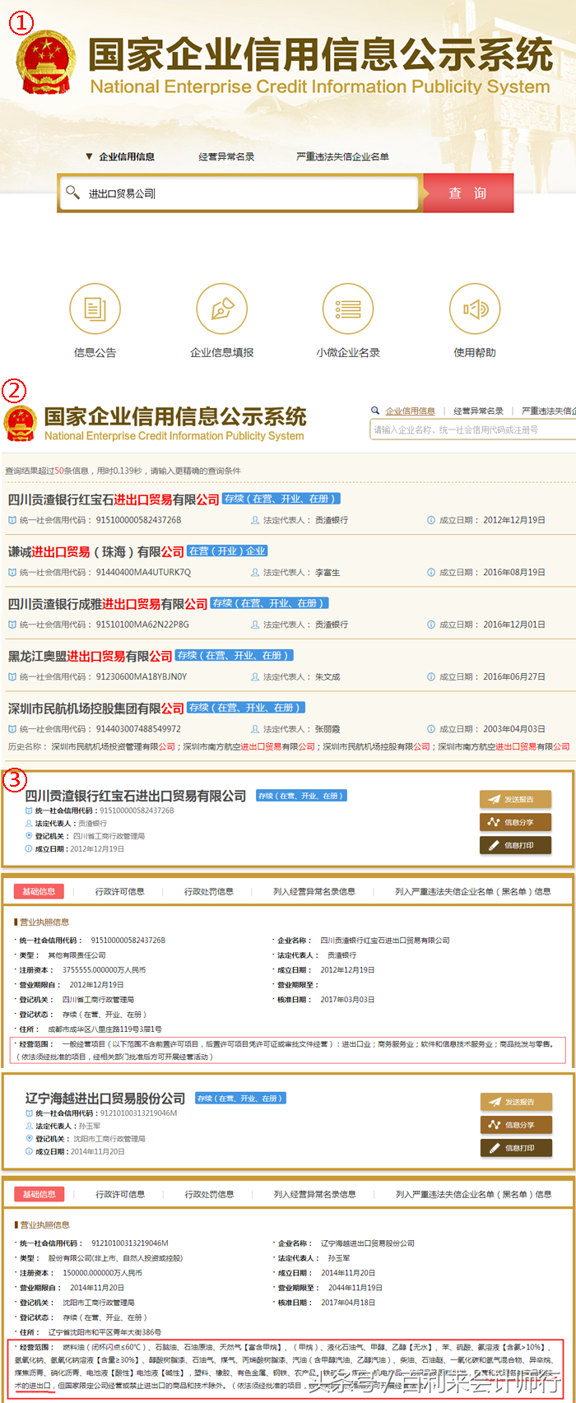Click 信息分享 button for 四川贡渣银行 company
576x1403 pixels.
click(515, 822)
